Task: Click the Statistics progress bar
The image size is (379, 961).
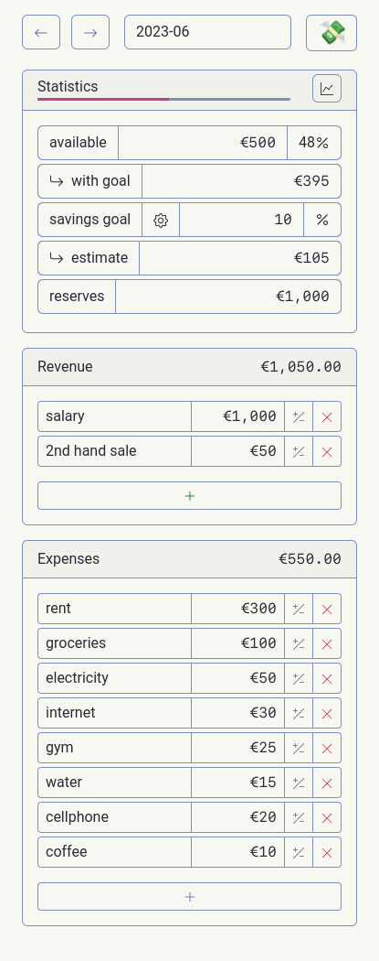Action: (x=163, y=99)
